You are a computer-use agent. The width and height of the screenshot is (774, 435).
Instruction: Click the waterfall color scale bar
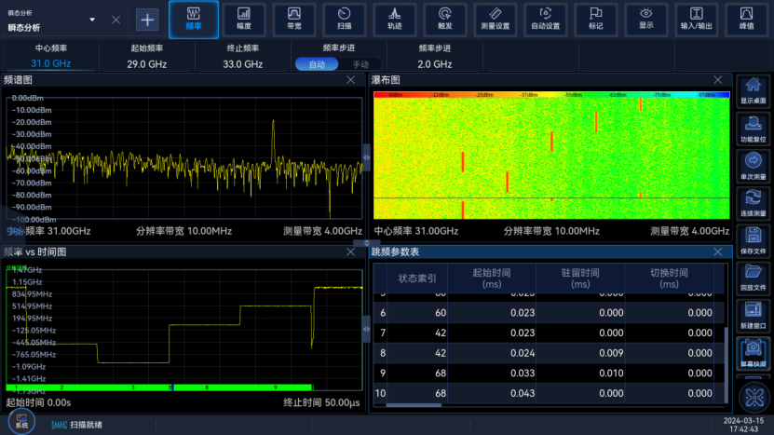pyautogui.click(x=551, y=95)
